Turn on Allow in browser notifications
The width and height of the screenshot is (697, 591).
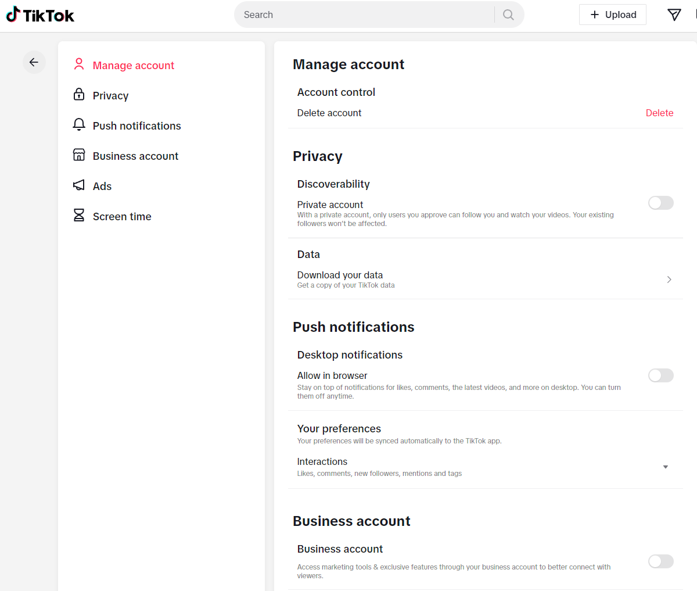point(660,375)
